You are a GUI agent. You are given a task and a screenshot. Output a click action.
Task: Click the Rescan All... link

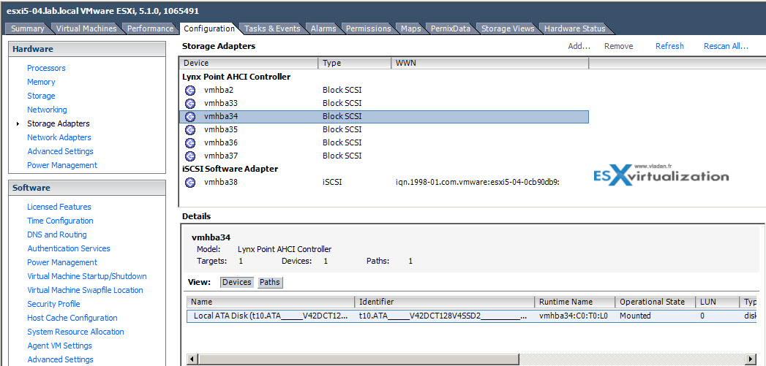click(x=726, y=46)
